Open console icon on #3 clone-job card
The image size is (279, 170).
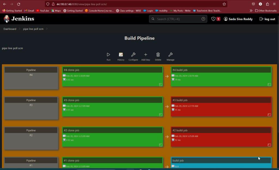tap(161, 115)
